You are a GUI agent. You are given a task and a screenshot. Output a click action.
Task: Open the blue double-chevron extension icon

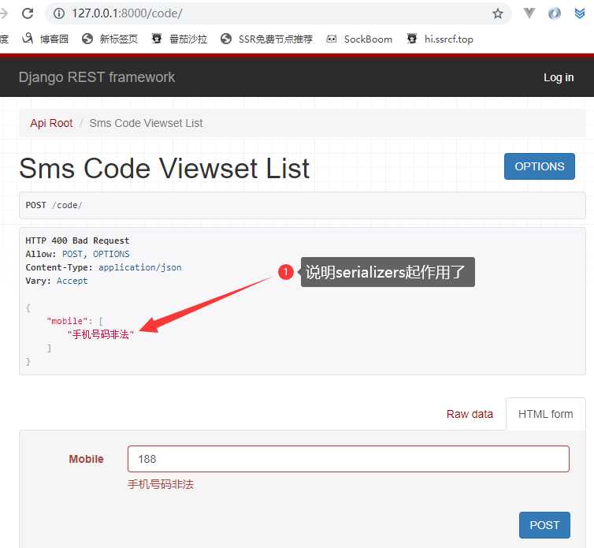point(580,13)
